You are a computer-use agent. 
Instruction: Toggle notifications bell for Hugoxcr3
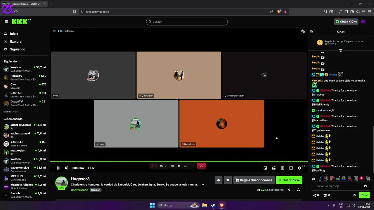(x=218, y=180)
